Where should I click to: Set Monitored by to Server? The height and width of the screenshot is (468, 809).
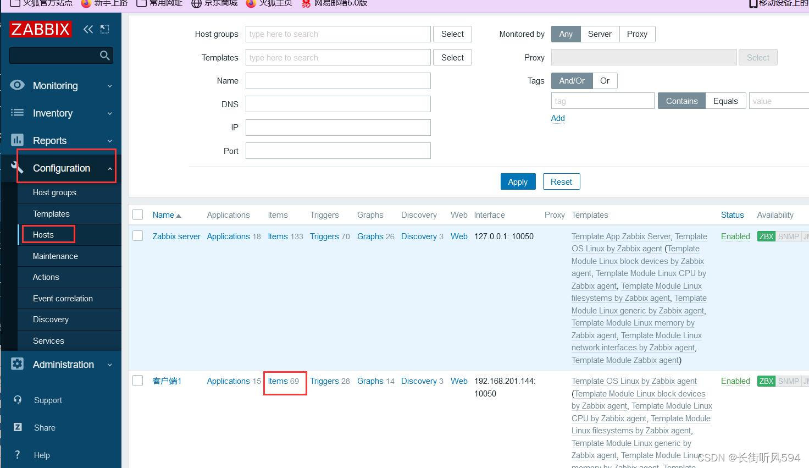pyautogui.click(x=600, y=34)
